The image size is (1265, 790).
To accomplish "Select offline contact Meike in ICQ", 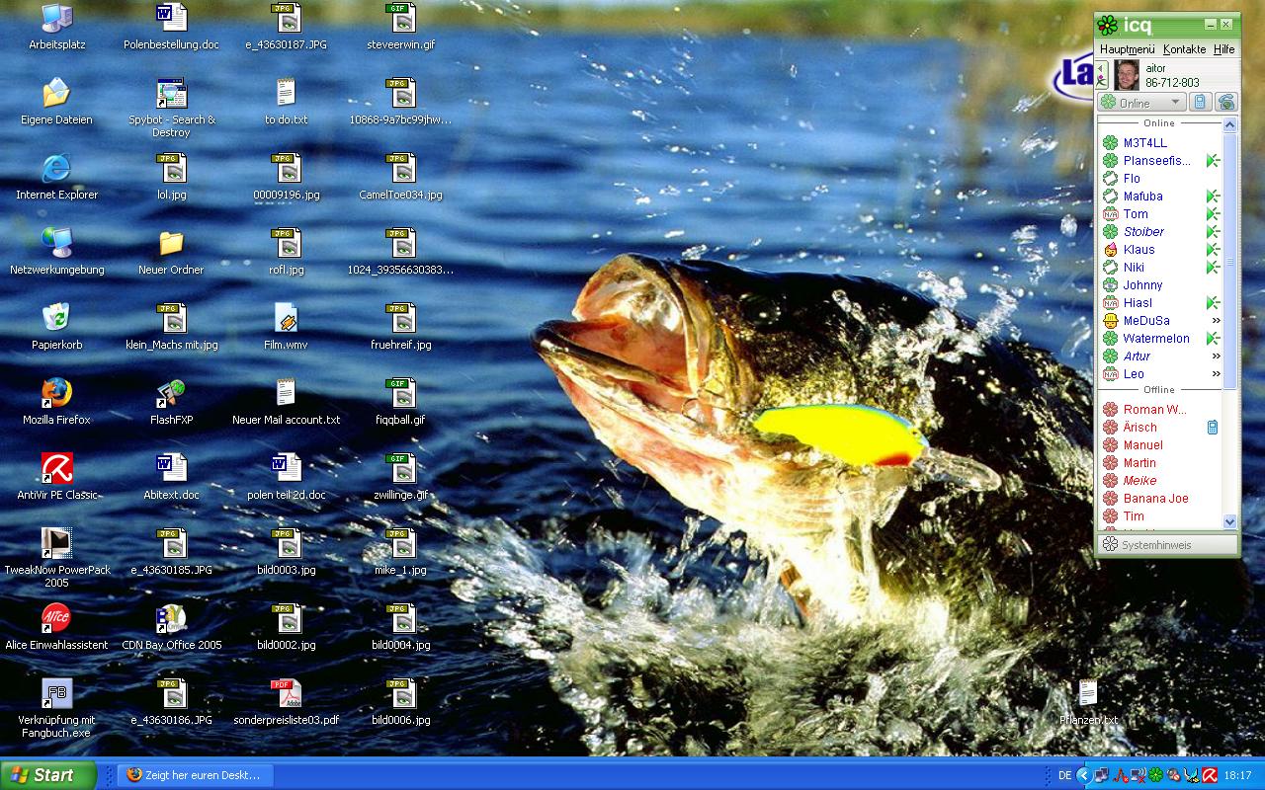I will pyautogui.click(x=1139, y=481).
